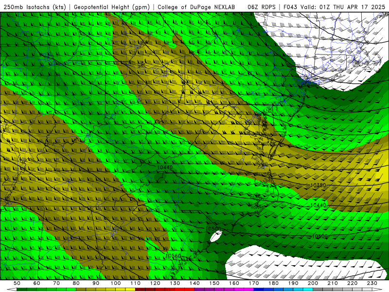389x292 pixels.
Task: Click the 220 value on the color scale
Action: pos(353,283)
